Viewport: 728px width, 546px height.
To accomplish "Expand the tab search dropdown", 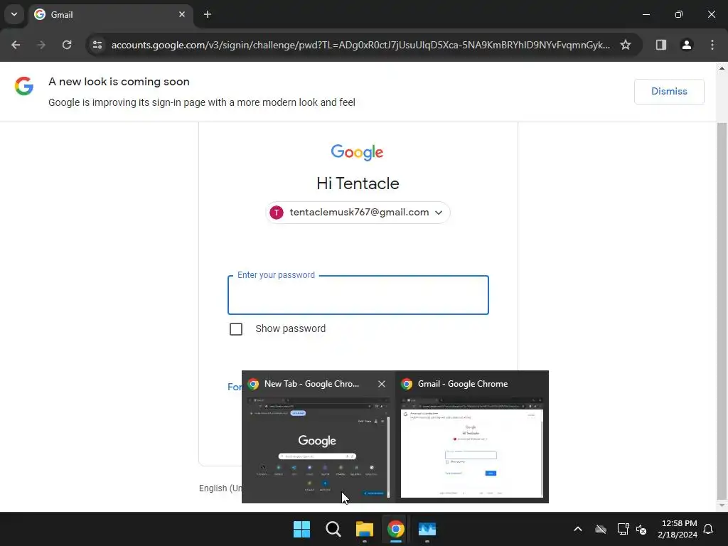I will point(14,14).
